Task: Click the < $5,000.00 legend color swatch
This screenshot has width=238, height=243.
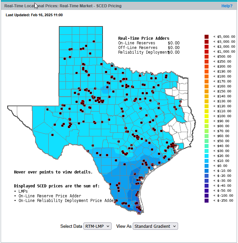Action: point(207,37)
